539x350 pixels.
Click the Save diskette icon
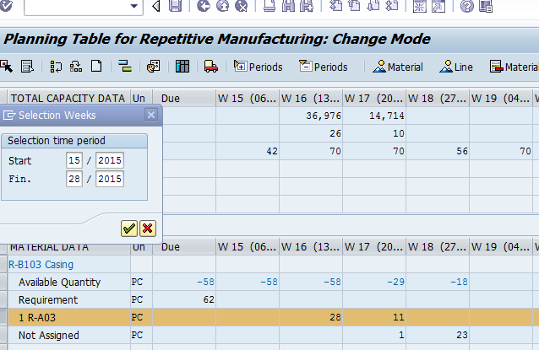(176, 6)
